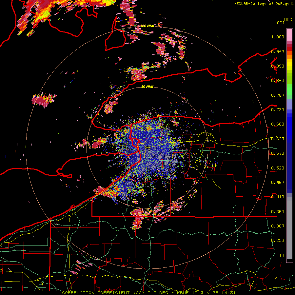
Task: Pick the bright green band of the color bar
Action: tap(289, 89)
